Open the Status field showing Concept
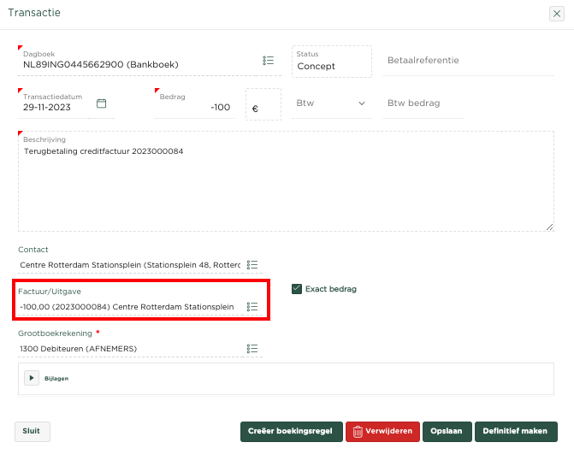The image size is (574, 466). pos(332,62)
